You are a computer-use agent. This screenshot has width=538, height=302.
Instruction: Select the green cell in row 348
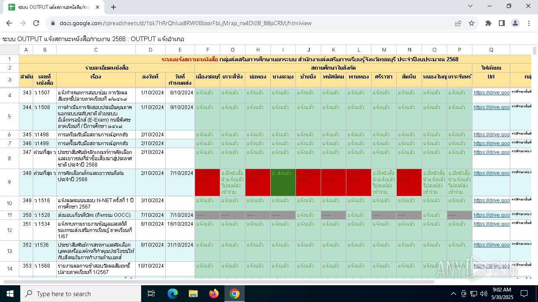[283, 182]
